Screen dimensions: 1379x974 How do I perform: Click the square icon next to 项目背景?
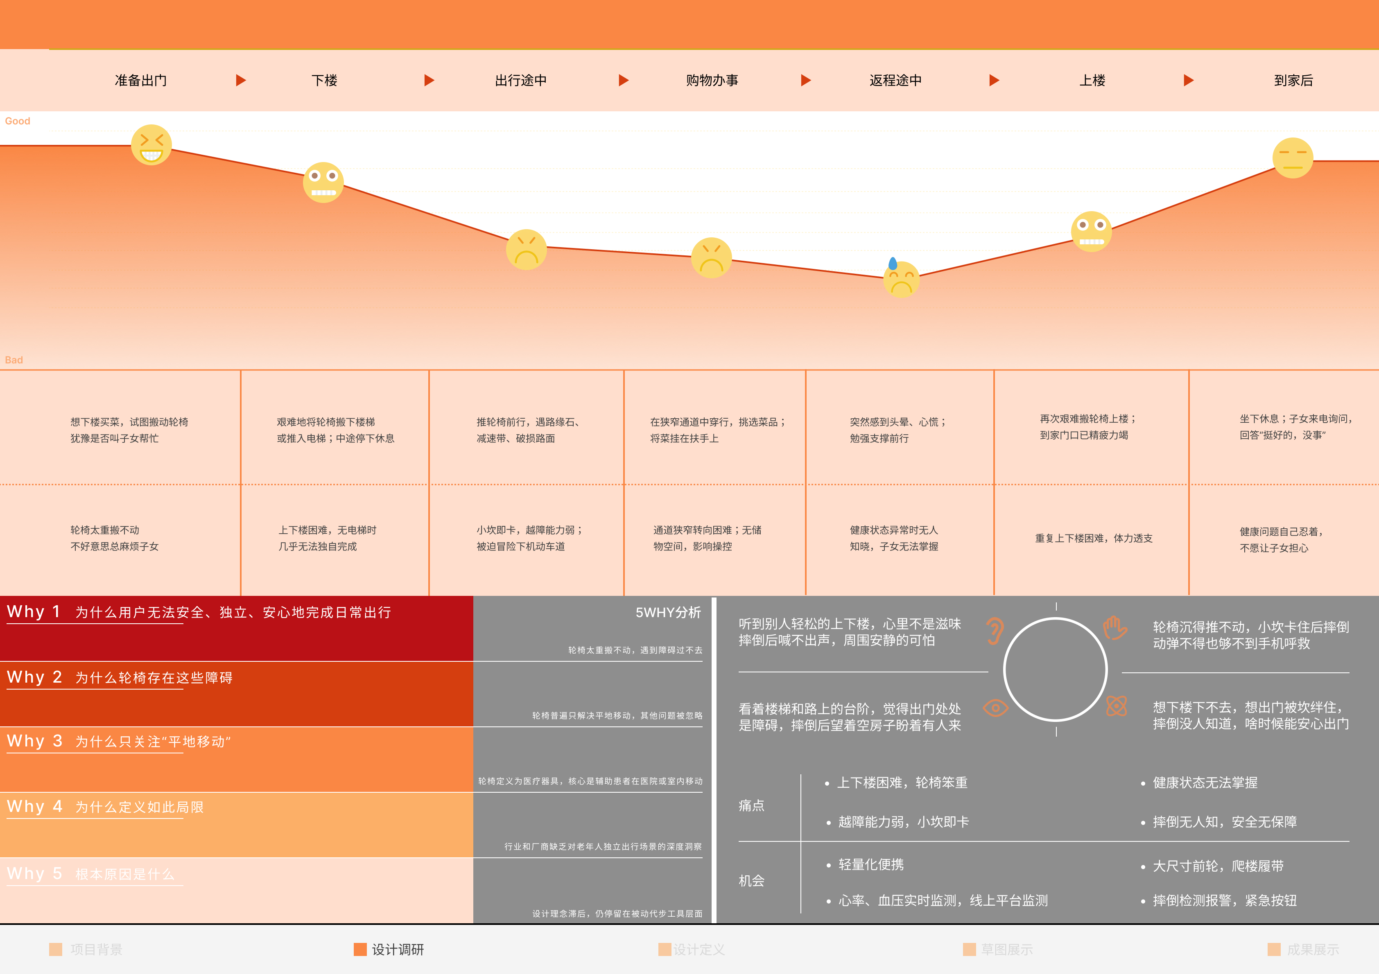coord(56,950)
